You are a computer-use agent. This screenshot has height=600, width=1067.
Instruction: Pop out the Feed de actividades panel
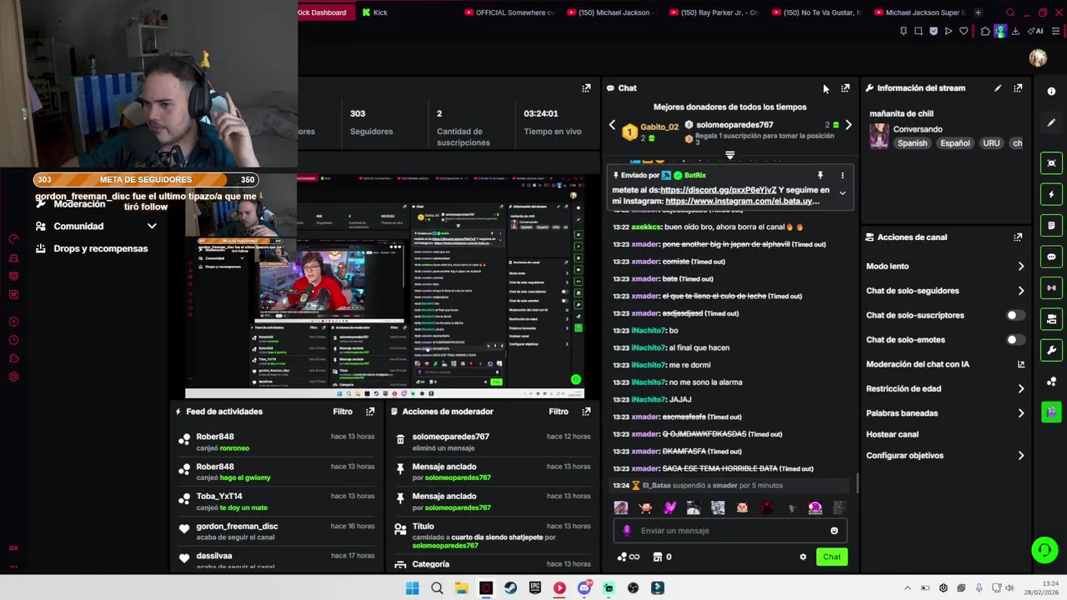(x=370, y=411)
